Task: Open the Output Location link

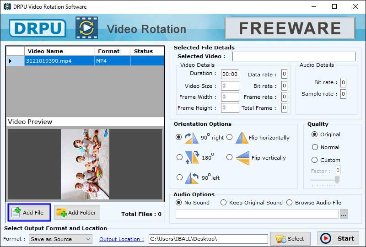Action: coord(122,239)
